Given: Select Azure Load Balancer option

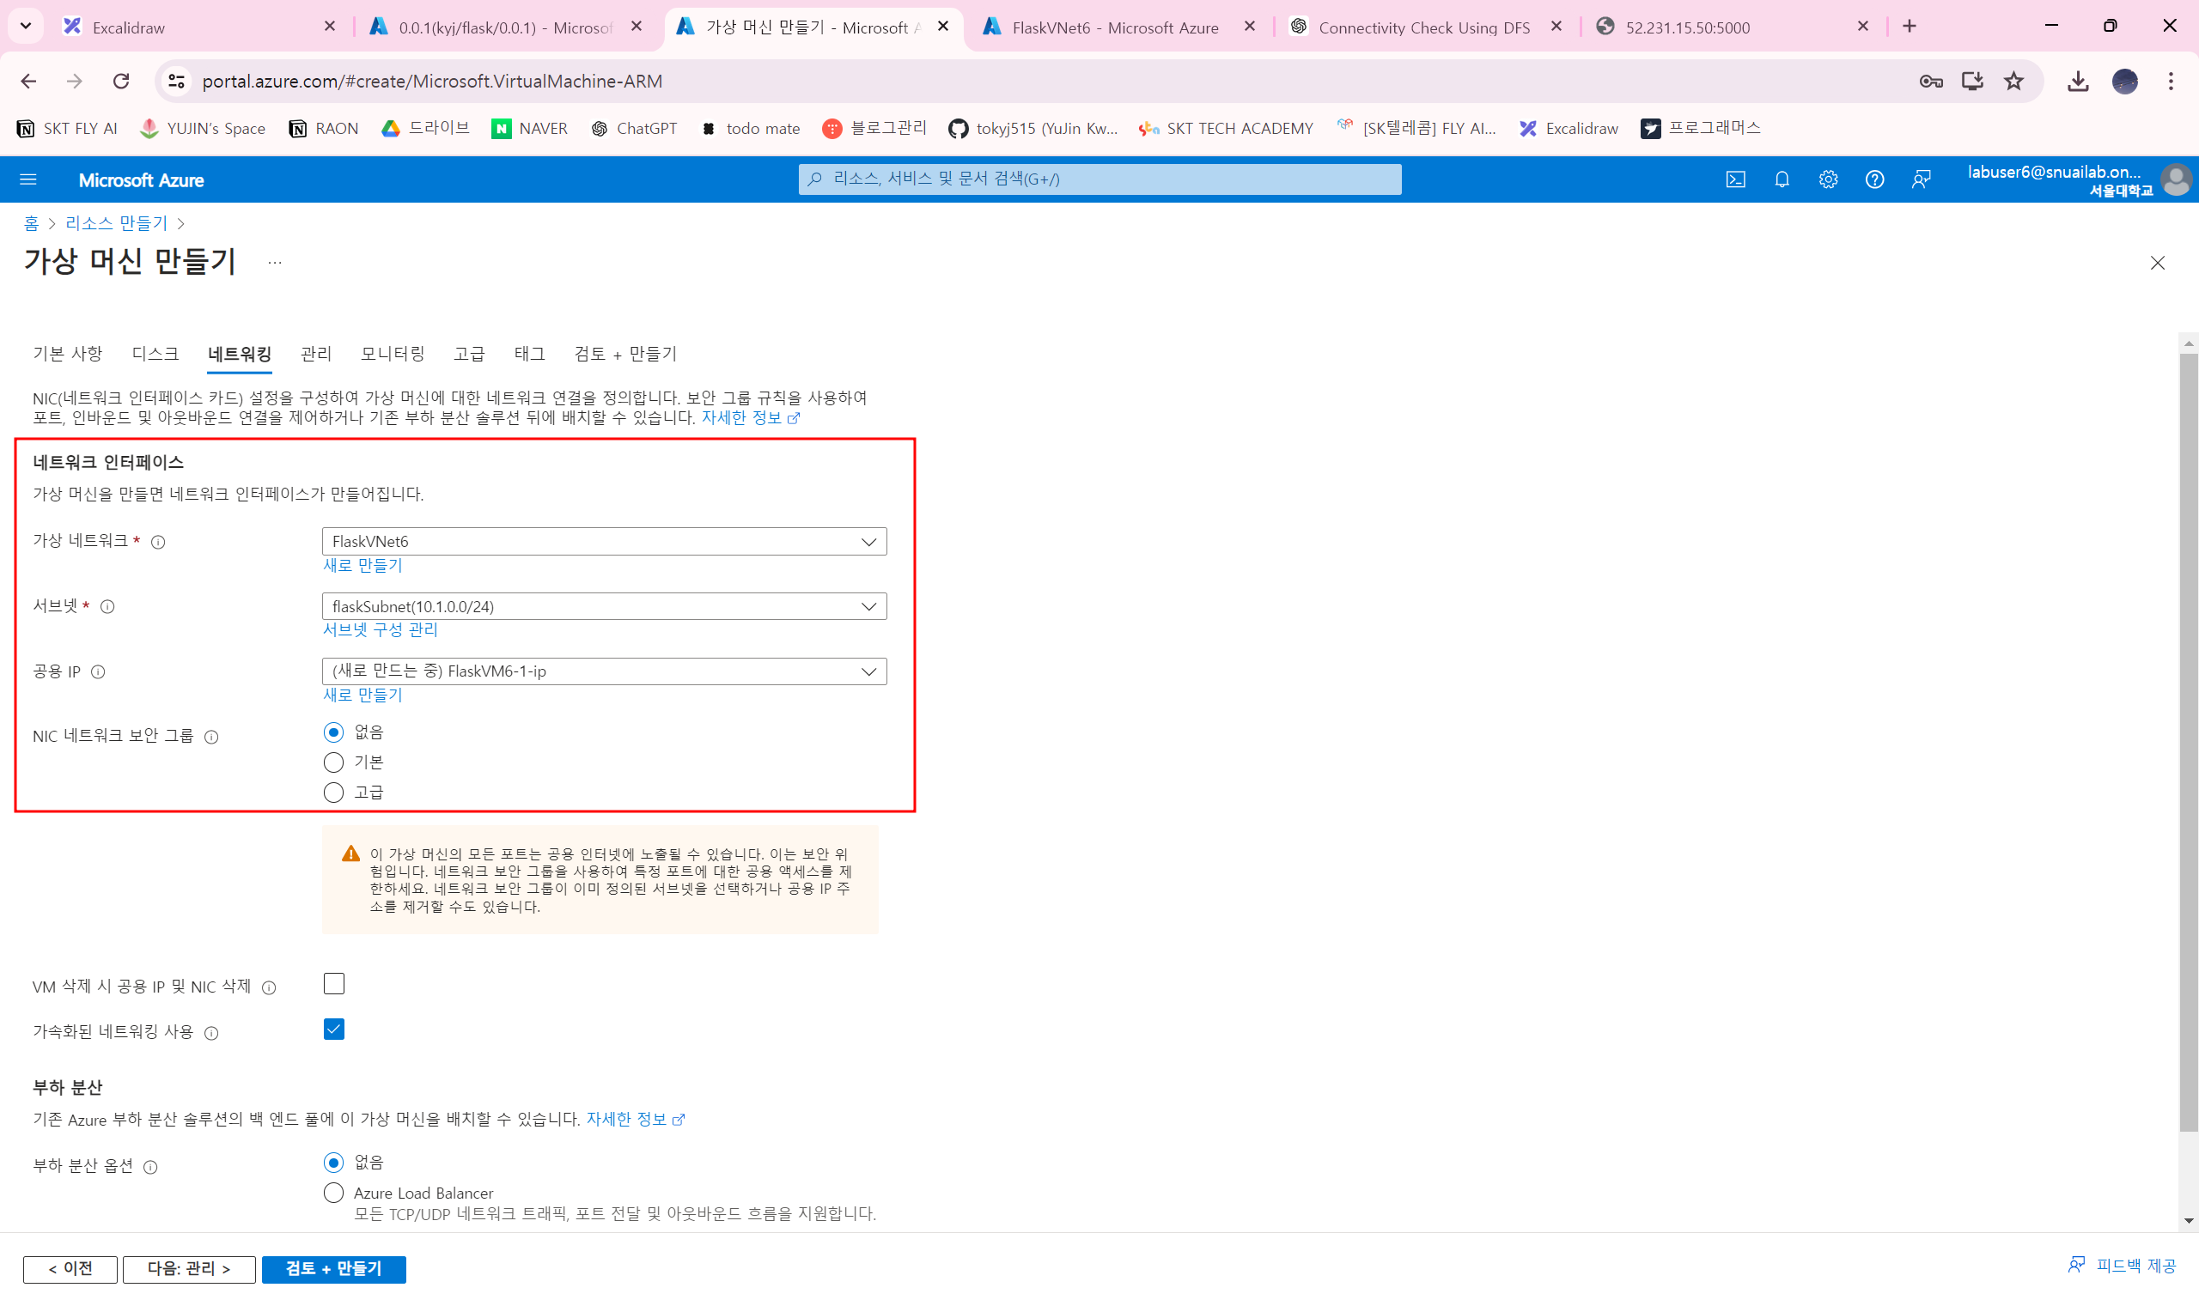Looking at the screenshot, I should click(x=333, y=1194).
